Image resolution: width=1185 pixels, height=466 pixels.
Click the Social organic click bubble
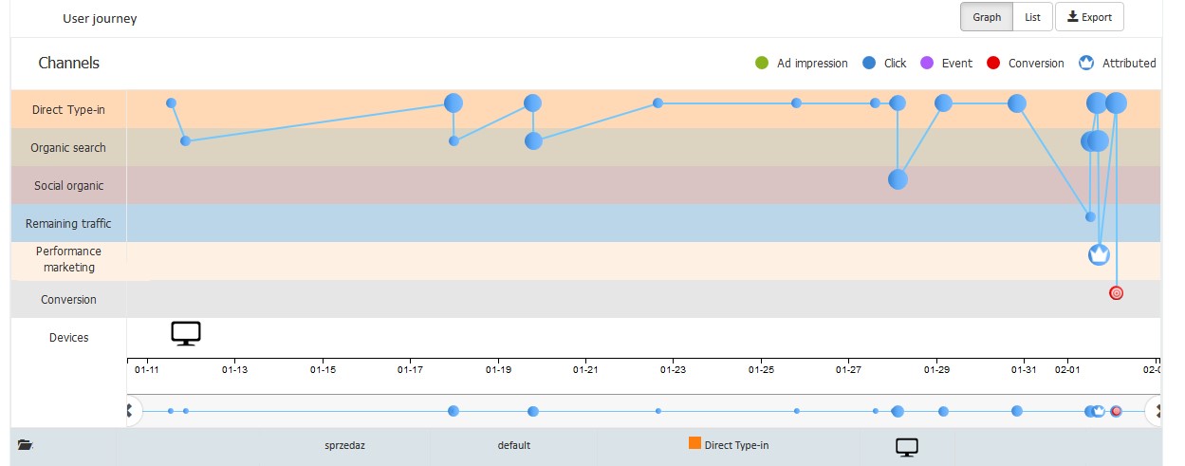898,179
